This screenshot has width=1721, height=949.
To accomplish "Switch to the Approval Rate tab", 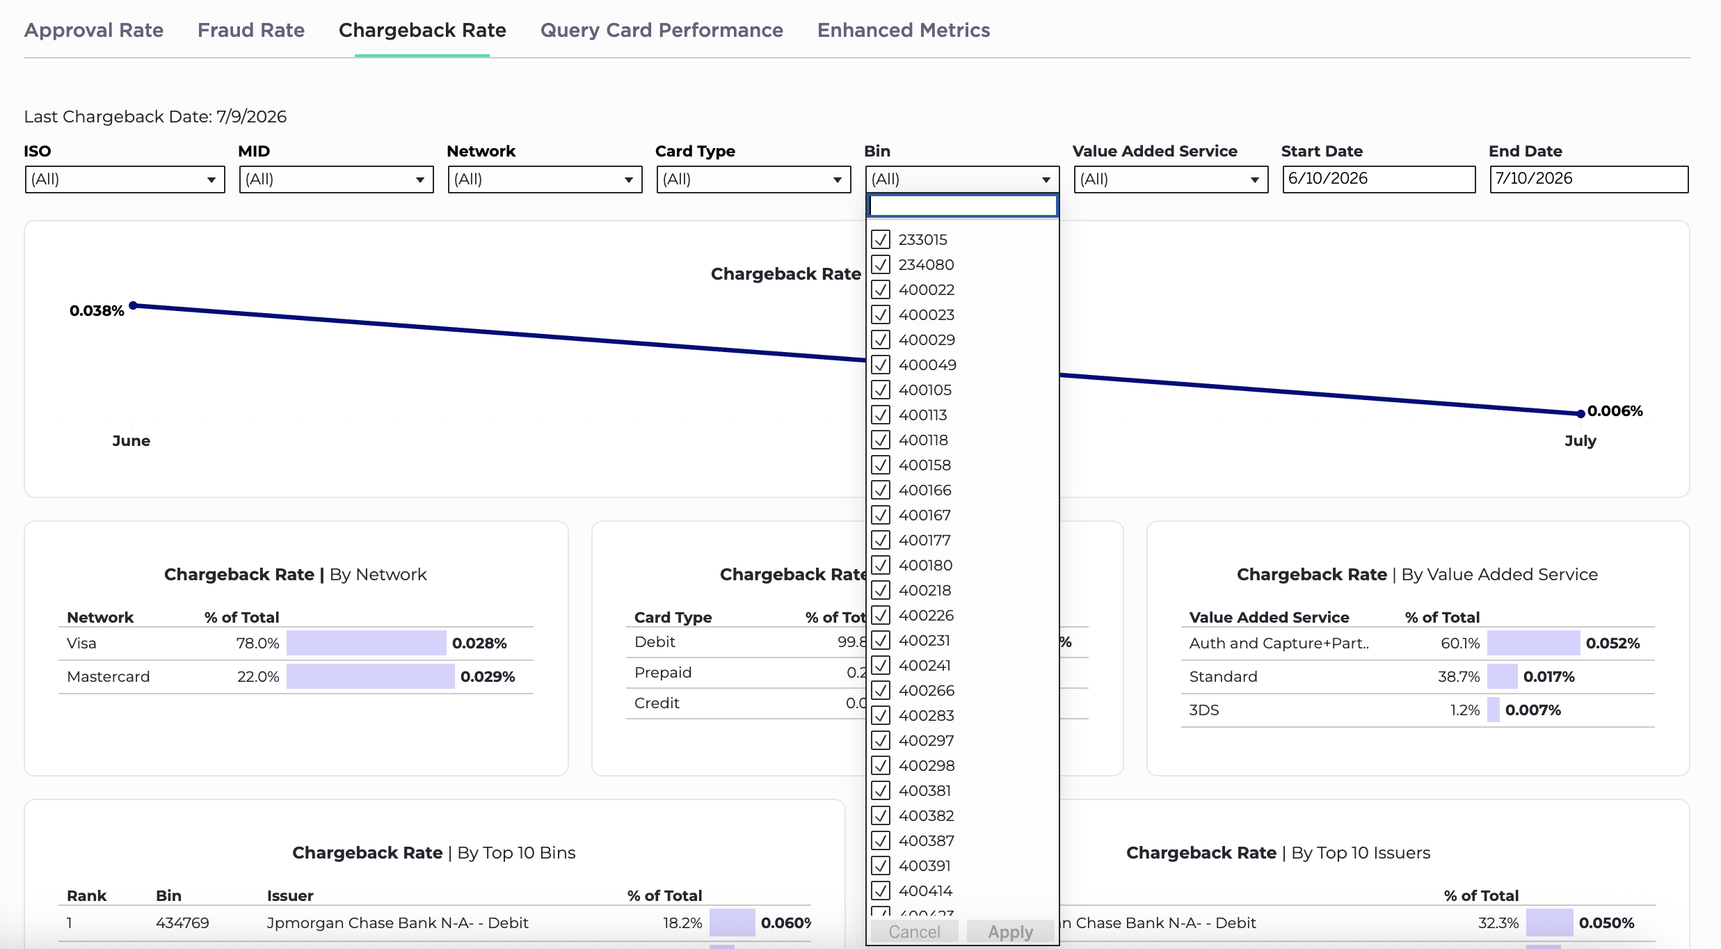I will [x=94, y=30].
